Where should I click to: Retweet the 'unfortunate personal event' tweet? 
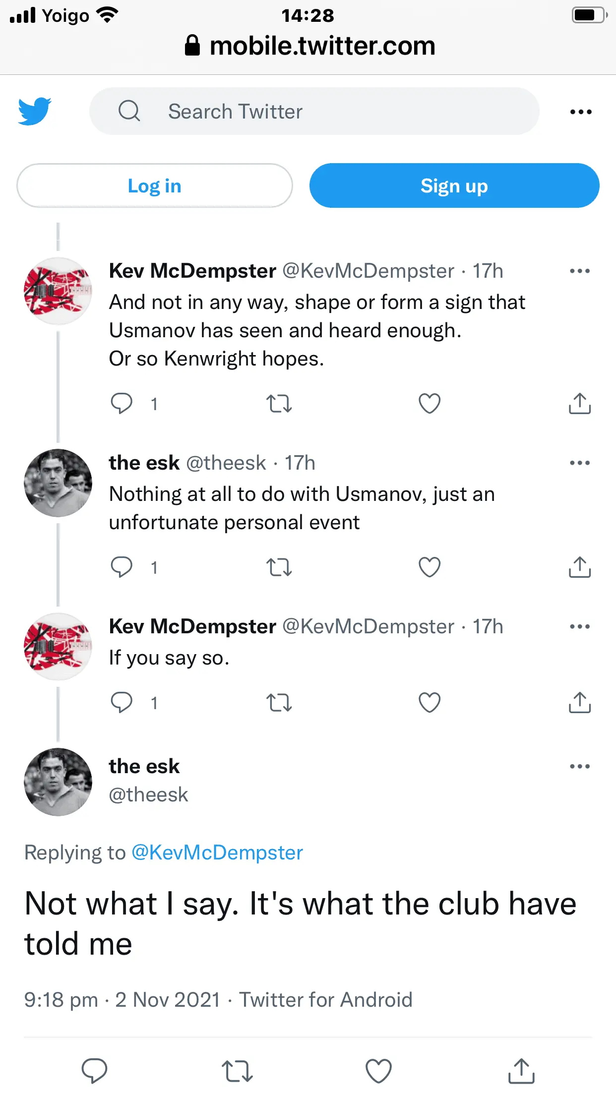coord(279,567)
